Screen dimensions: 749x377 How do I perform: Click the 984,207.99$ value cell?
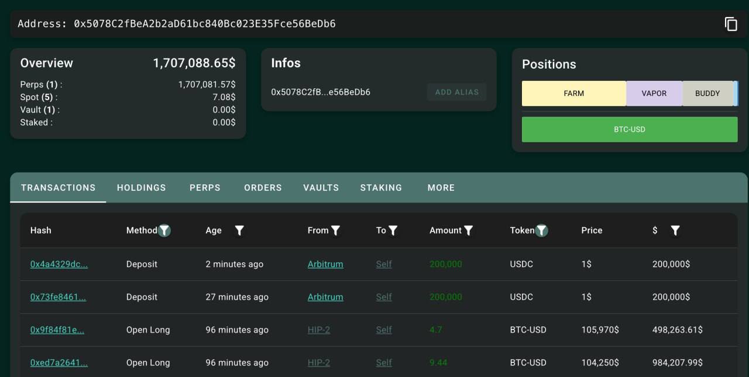[678, 362]
